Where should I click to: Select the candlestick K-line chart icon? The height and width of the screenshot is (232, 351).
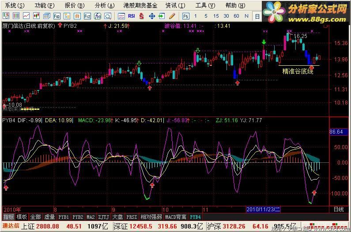[x=36, y=16]
